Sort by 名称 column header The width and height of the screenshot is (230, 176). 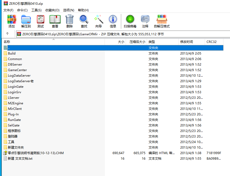tap(53, 42)
